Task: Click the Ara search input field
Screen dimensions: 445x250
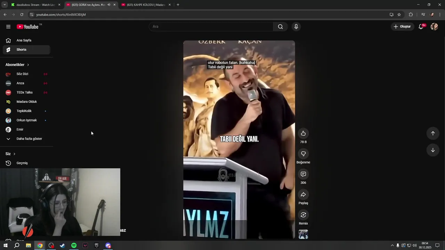Action: (x=211, y=27)
